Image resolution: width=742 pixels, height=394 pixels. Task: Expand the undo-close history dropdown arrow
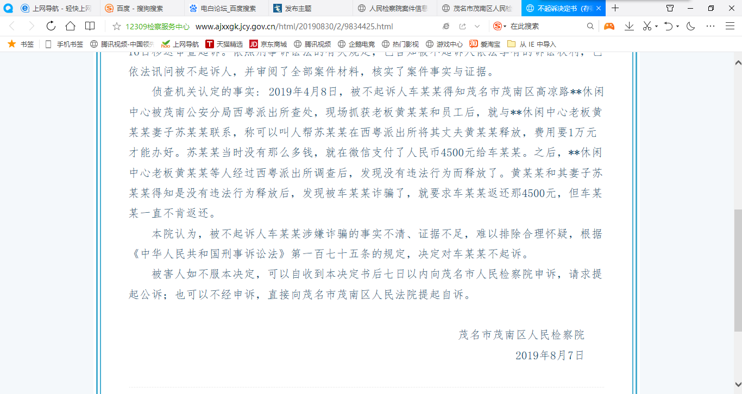click(677, 26)
